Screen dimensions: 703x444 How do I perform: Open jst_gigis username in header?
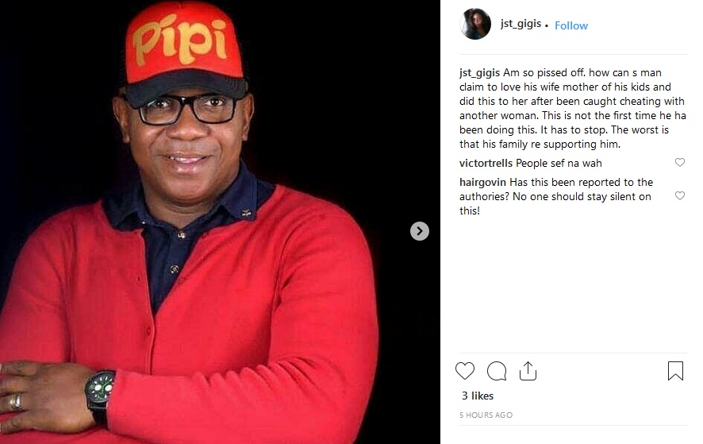(521, 24)
